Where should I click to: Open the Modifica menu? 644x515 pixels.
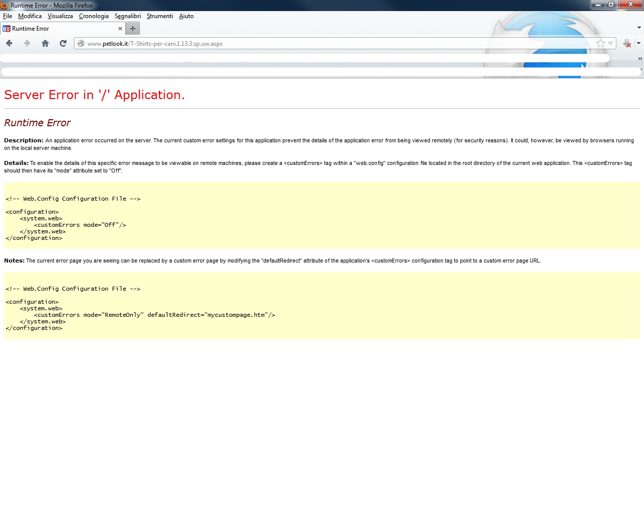pyautogui.click(x=30, y=16)
